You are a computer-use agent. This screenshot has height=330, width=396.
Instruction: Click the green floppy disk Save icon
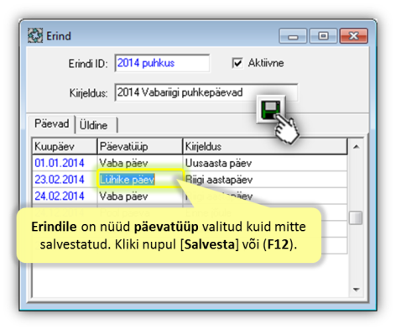(271, 110)
